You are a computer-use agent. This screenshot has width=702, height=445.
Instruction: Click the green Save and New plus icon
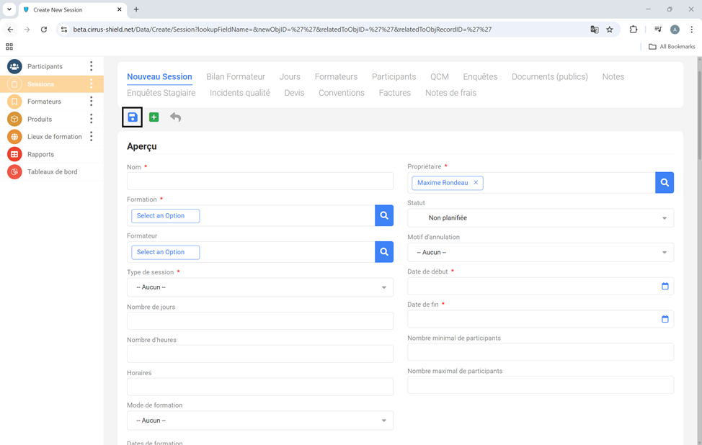click(154, 117)
